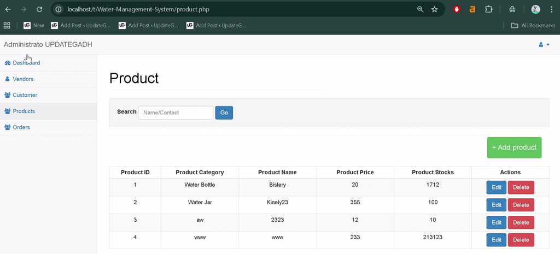The width and height of the screenshot is (560, 254).
Task: Open the extensions puzzle icon
Action: pos(488,10)
